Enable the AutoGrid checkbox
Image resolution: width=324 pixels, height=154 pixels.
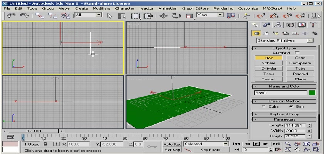(x=297, y=53)
